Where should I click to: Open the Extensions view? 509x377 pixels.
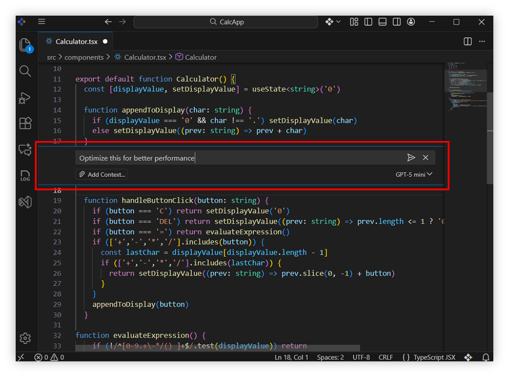(25, 123)
